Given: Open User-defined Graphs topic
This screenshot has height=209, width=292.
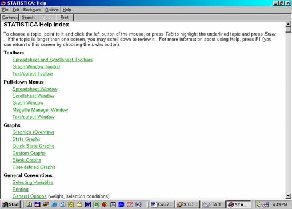Looking at the screenshot, I should click(34, 167).
